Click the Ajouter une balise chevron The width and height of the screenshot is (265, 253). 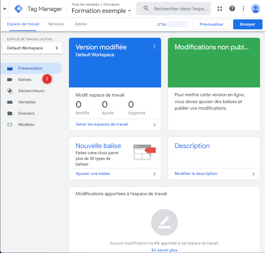tap(154, 174)
